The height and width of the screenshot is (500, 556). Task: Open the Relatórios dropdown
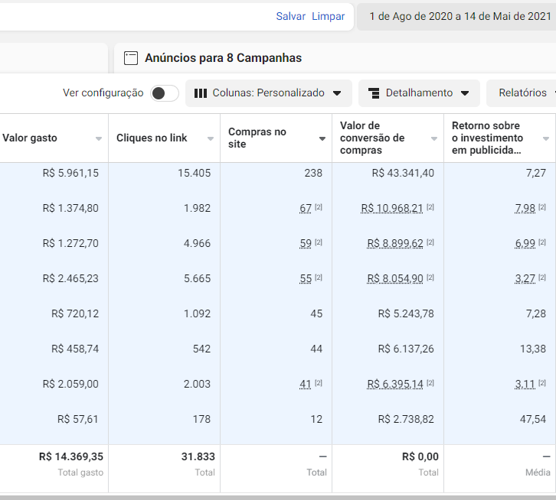(x=522, y=93)
